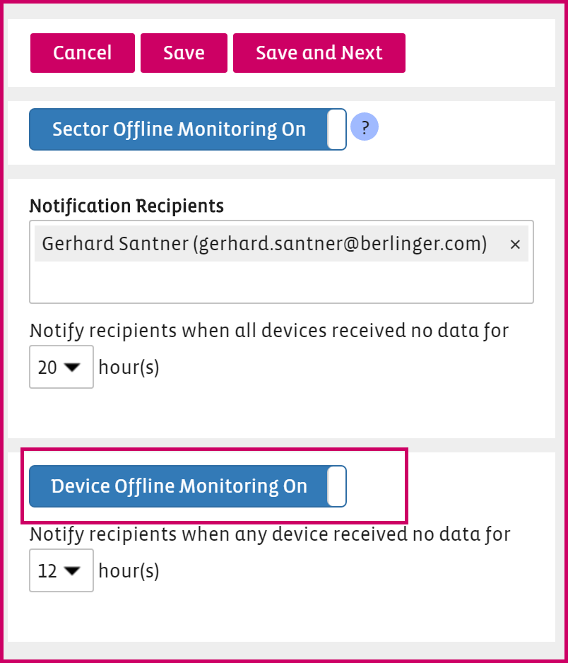Open the question mark help icon
568x663 pixels.
click(365, 128)
